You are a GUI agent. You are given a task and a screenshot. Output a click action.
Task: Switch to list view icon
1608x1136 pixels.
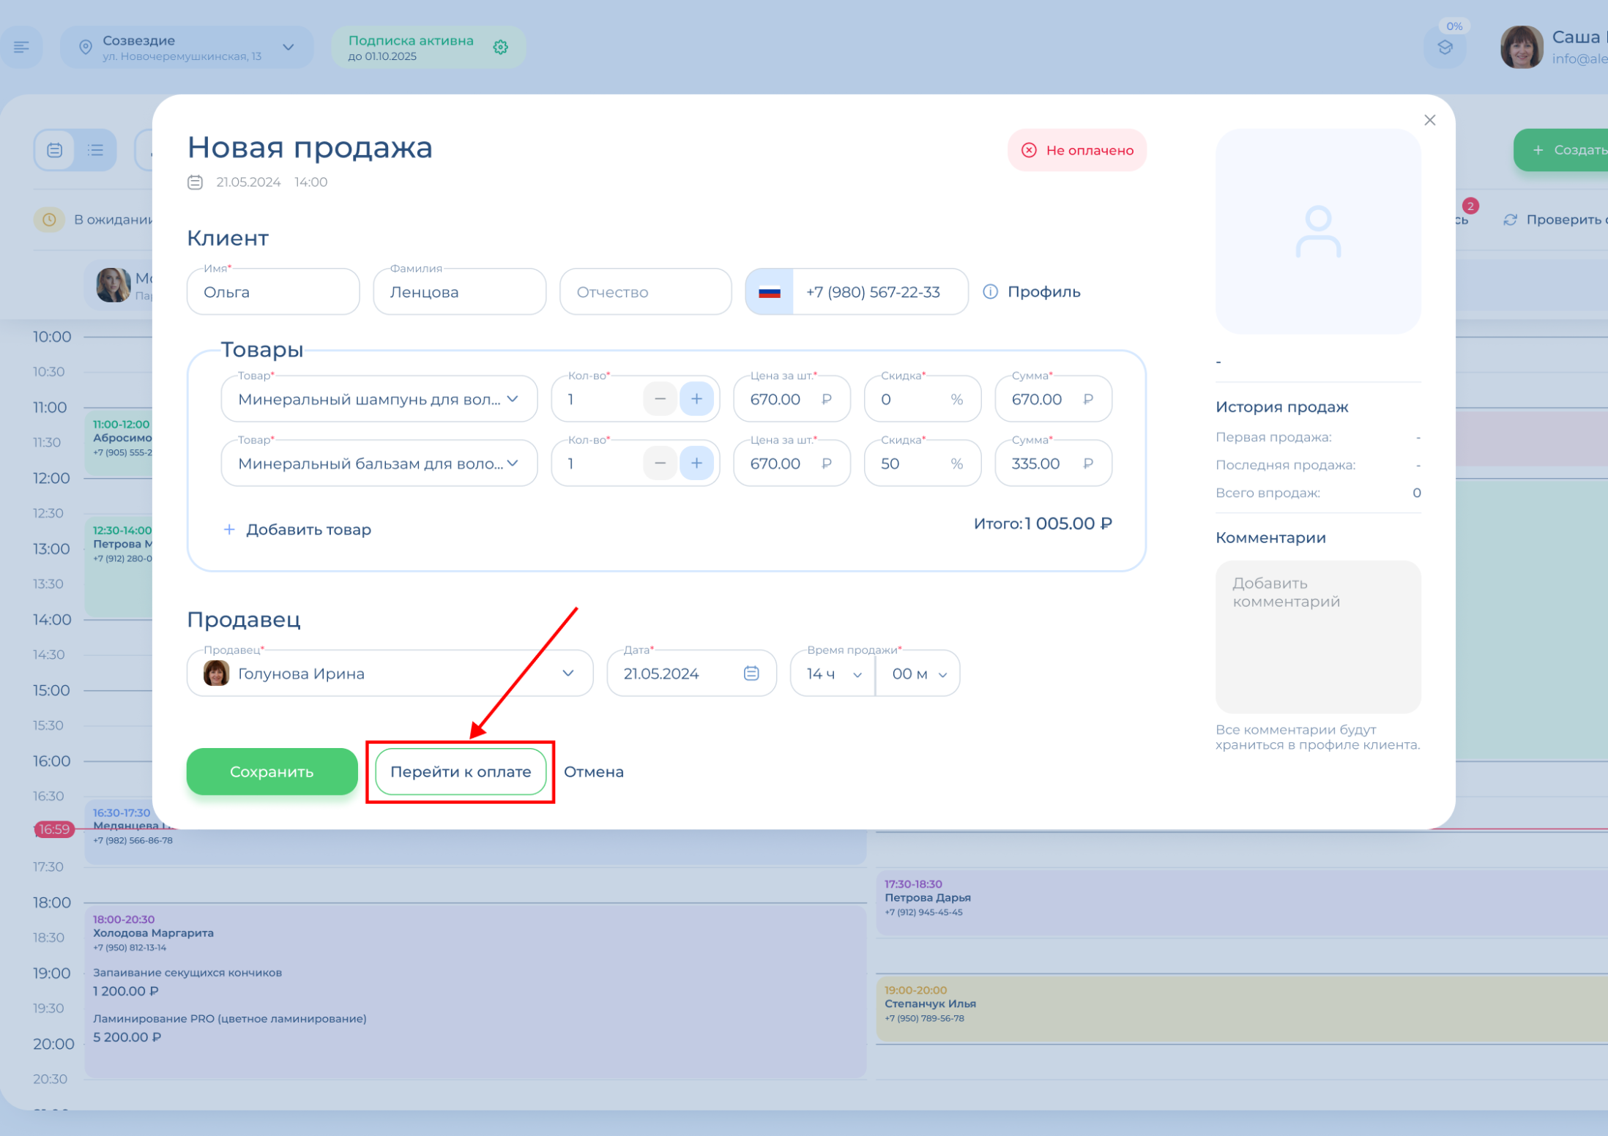[x=95, y=150]
